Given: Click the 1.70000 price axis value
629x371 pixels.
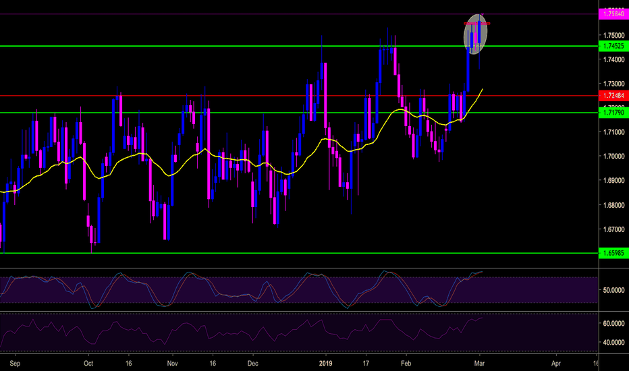Looking at the screenshot, I should coord(613,156).
